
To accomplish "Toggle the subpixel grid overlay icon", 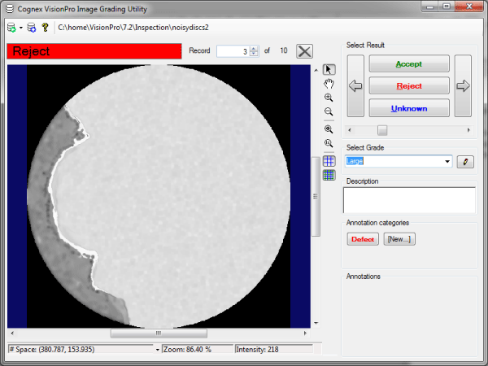I will [x=329, y=175].
